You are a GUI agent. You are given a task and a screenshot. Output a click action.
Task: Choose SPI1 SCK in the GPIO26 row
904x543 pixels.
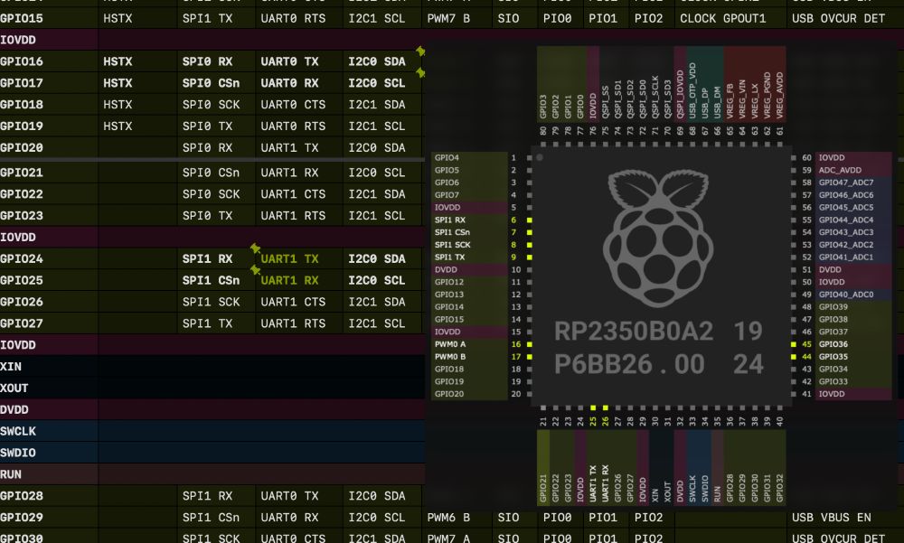click(x=211, y=302)
